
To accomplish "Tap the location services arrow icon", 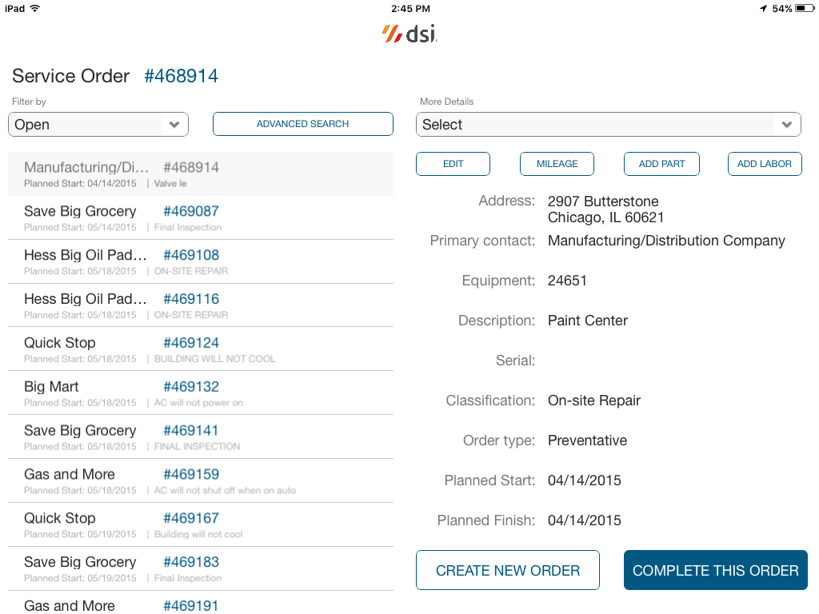I will [x=764, y=8].
